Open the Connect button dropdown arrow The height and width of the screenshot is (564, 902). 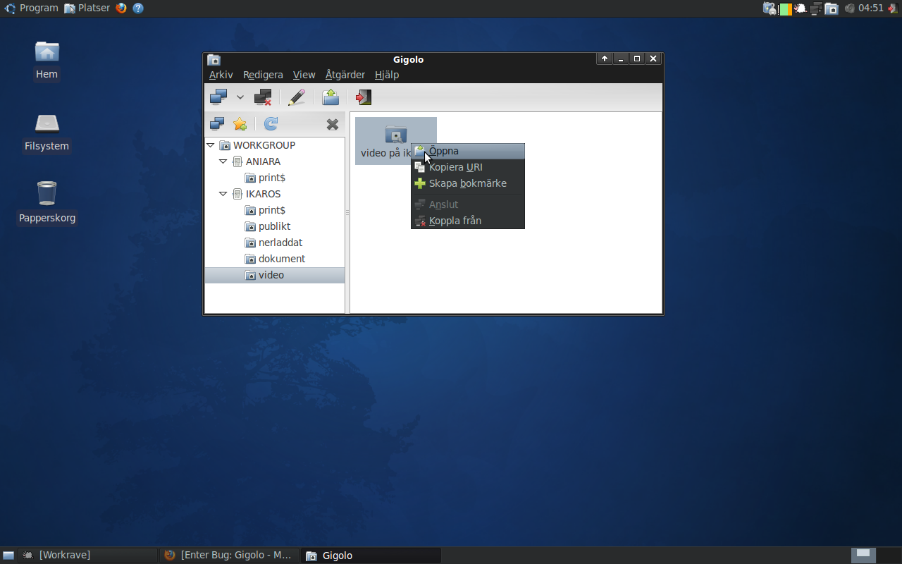tap(240, 97)
